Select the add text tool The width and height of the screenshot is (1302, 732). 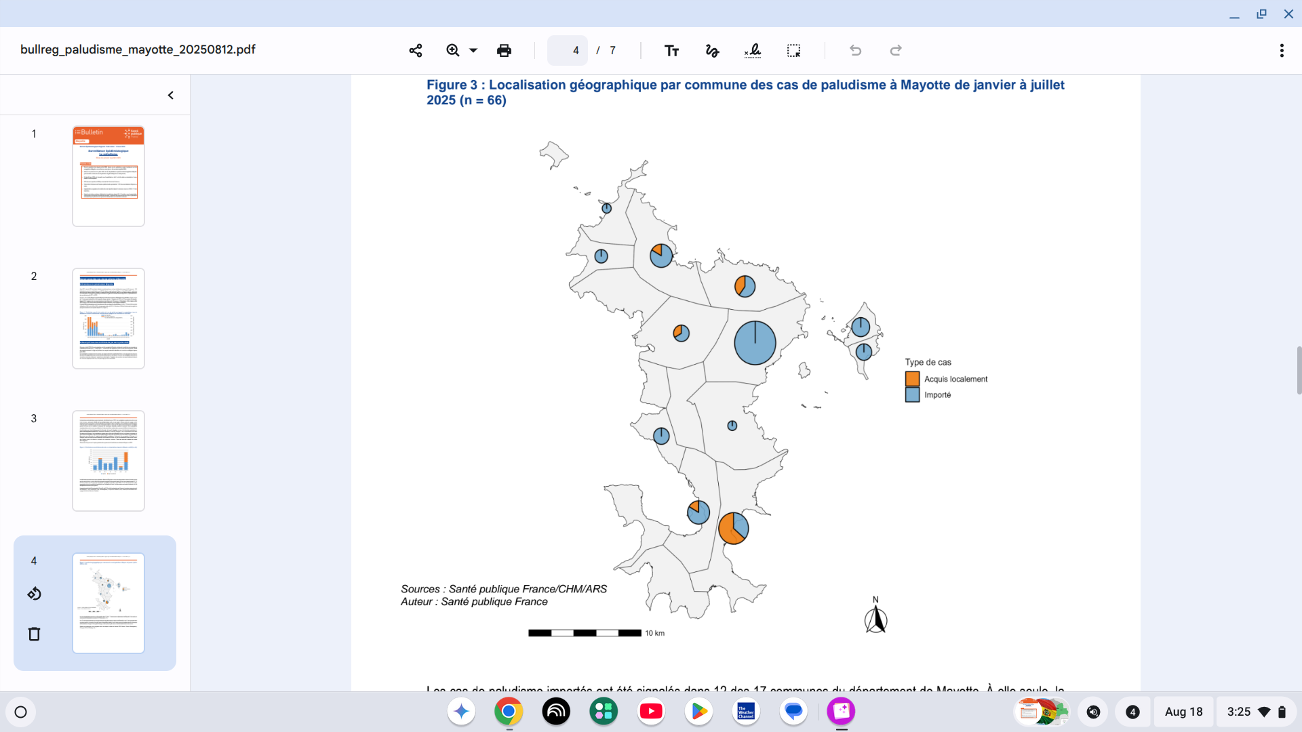tap(671, 50)
